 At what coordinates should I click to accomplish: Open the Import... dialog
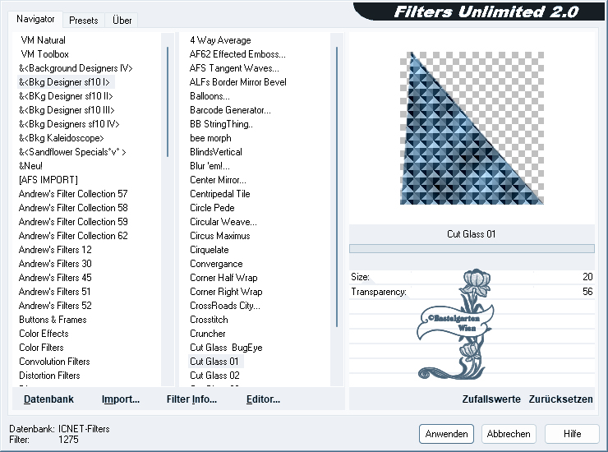click(x=121, y=399)
